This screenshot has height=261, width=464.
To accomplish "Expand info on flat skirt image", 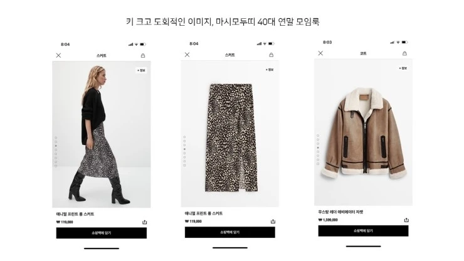I will click(x=270, y=70).
